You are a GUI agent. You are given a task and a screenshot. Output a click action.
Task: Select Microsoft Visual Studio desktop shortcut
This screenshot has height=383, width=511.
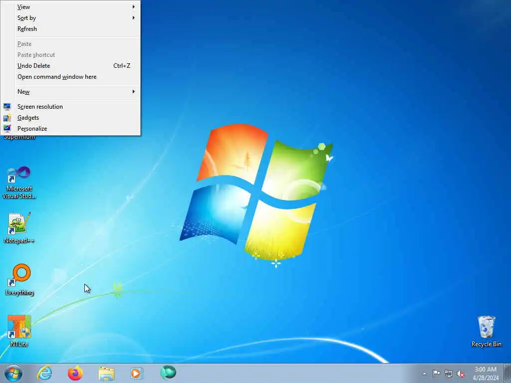tap(19, 183)
